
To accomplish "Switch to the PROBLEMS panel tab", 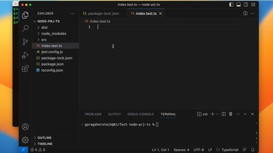I will tap(93, 114).
